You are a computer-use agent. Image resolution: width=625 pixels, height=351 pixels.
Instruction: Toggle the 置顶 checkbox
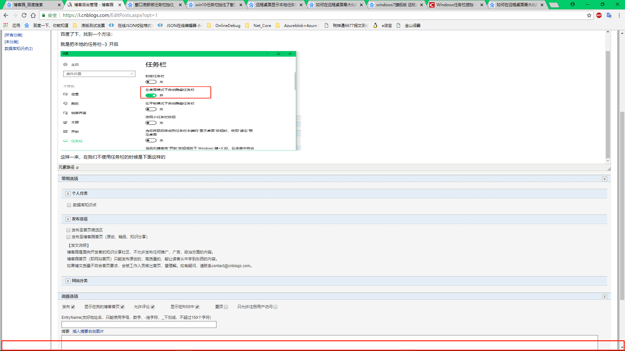click(x=226, y=307)
